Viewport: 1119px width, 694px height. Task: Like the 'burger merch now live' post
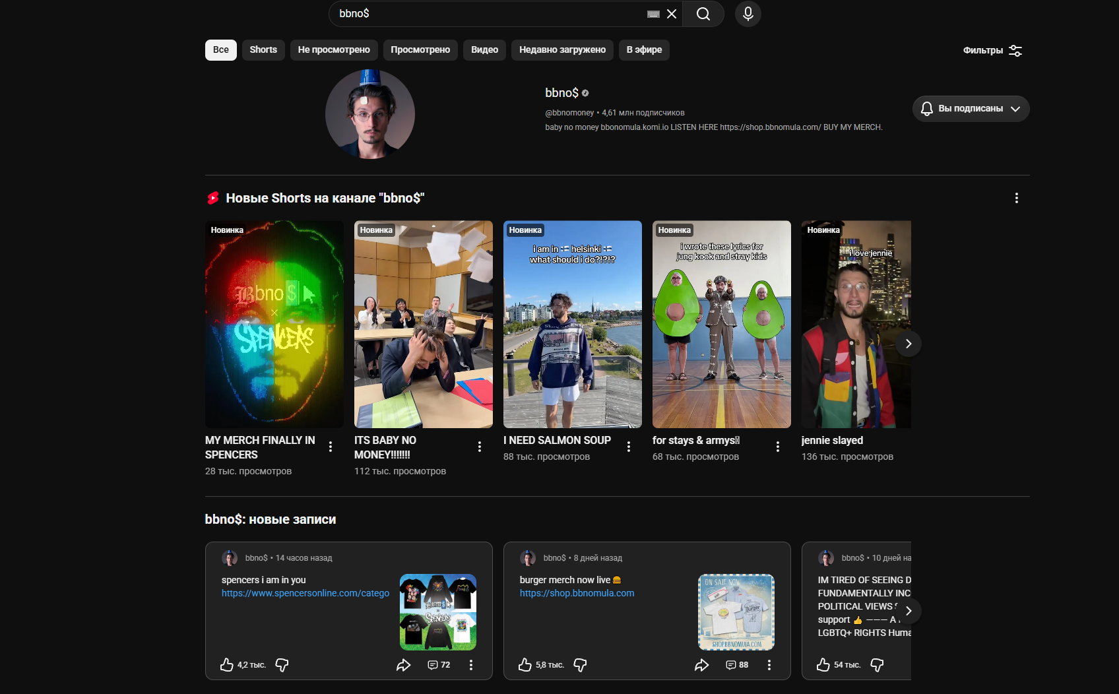click(525, 665)
